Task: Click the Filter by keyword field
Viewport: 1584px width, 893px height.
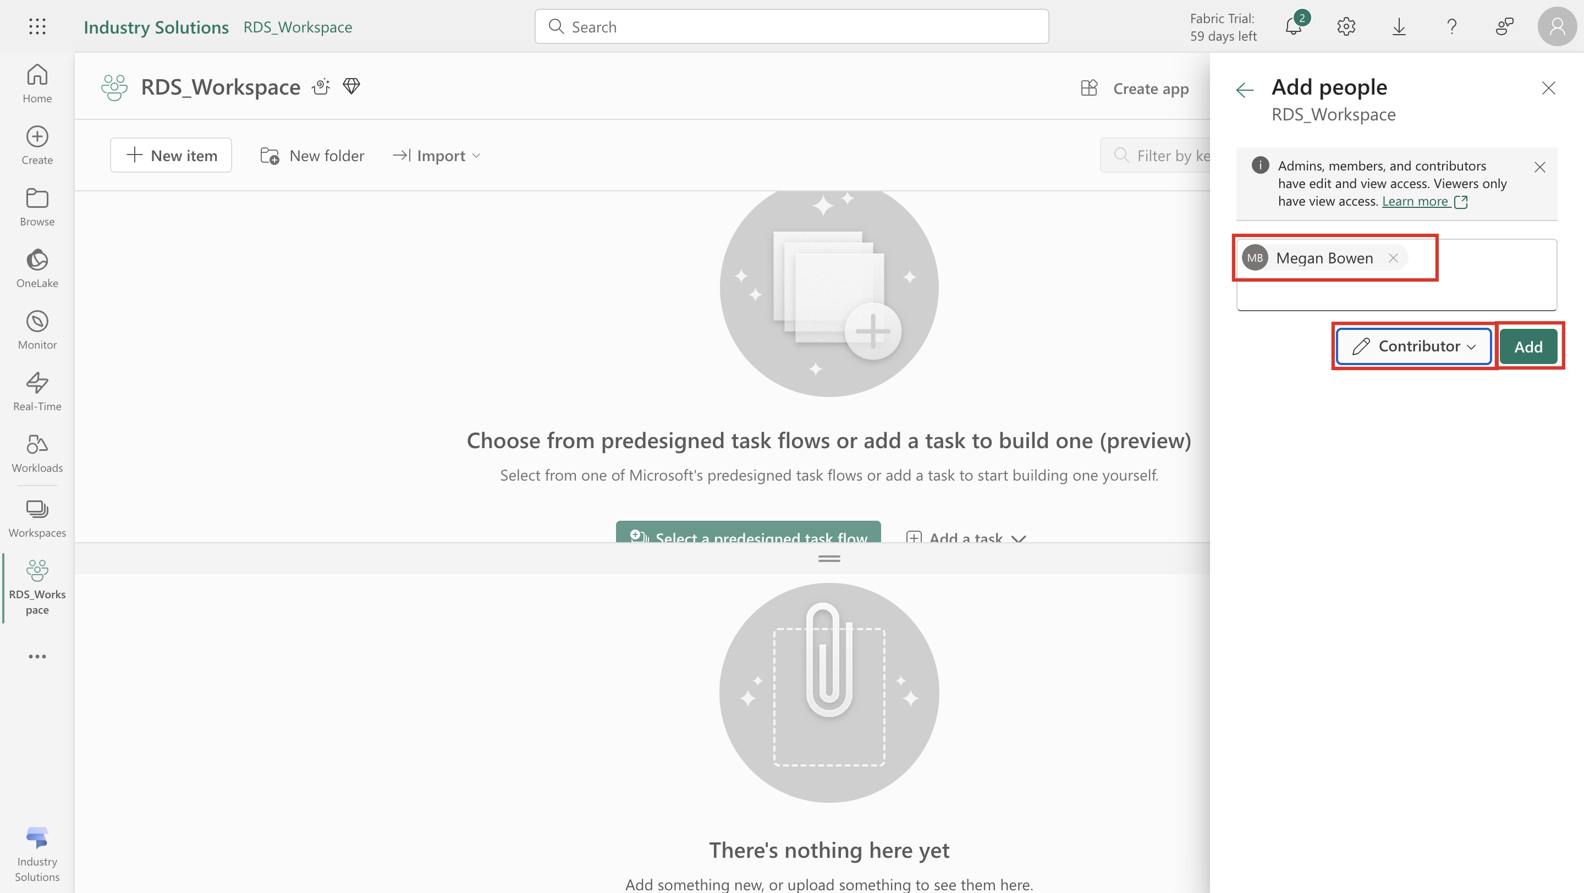Action: [x=1156, y=156]
